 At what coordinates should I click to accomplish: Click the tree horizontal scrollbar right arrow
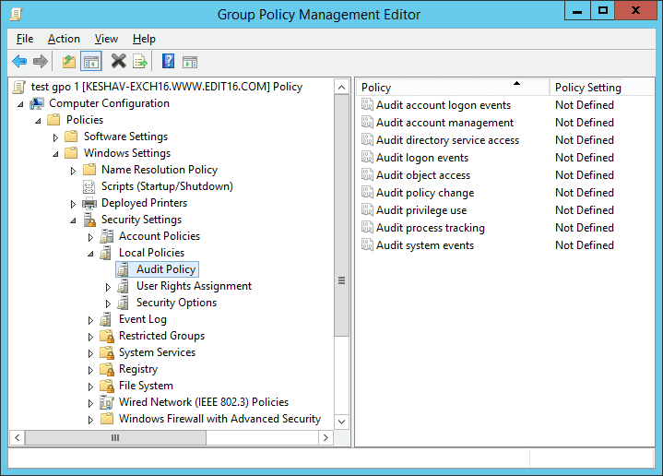coord(326,437)
